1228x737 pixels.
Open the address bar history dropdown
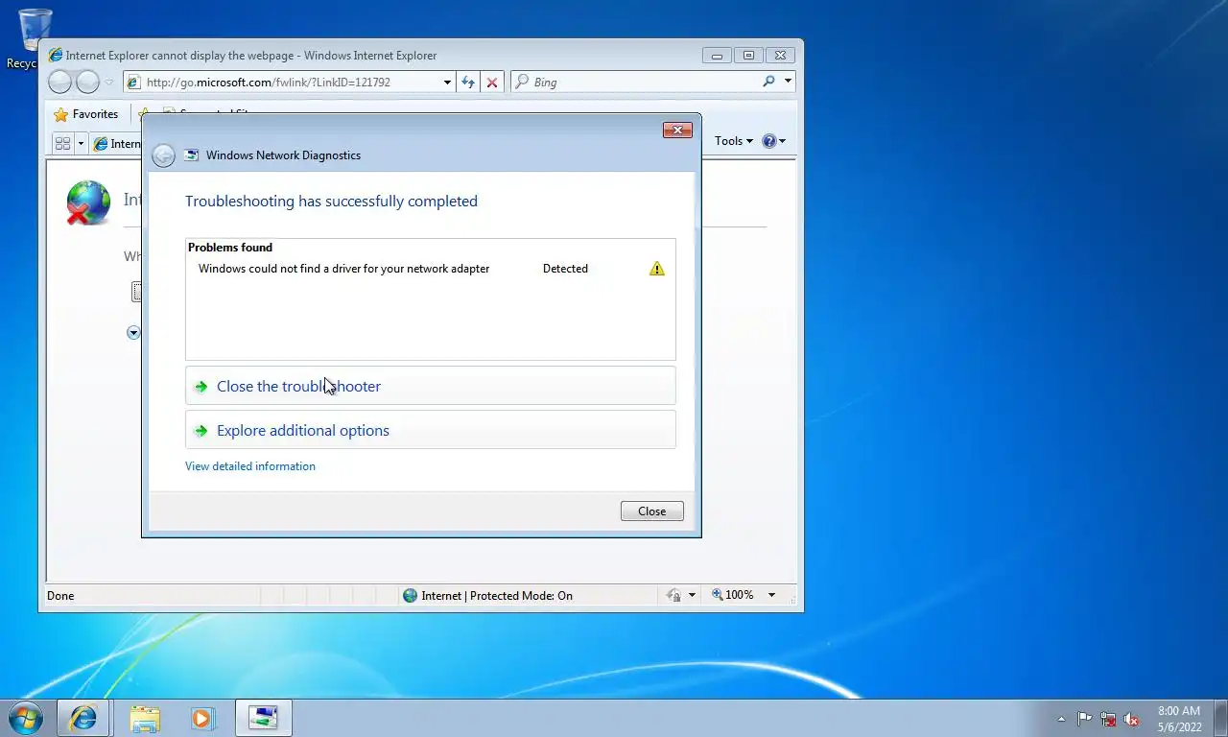click(x=447, y=83)
